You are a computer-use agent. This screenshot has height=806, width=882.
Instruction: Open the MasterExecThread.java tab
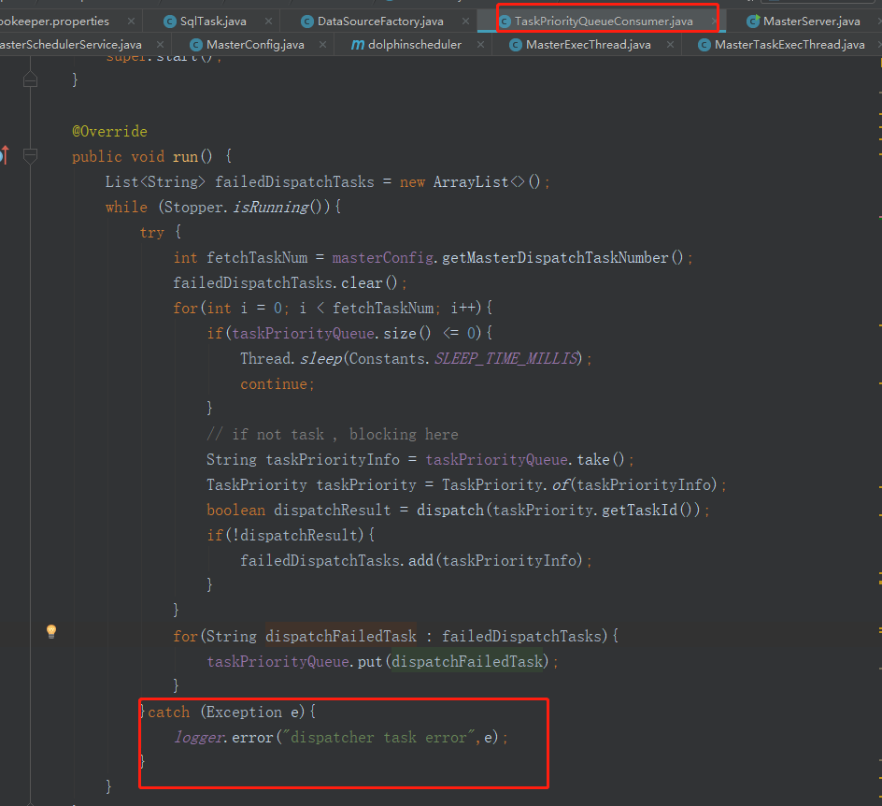[589, 45]
